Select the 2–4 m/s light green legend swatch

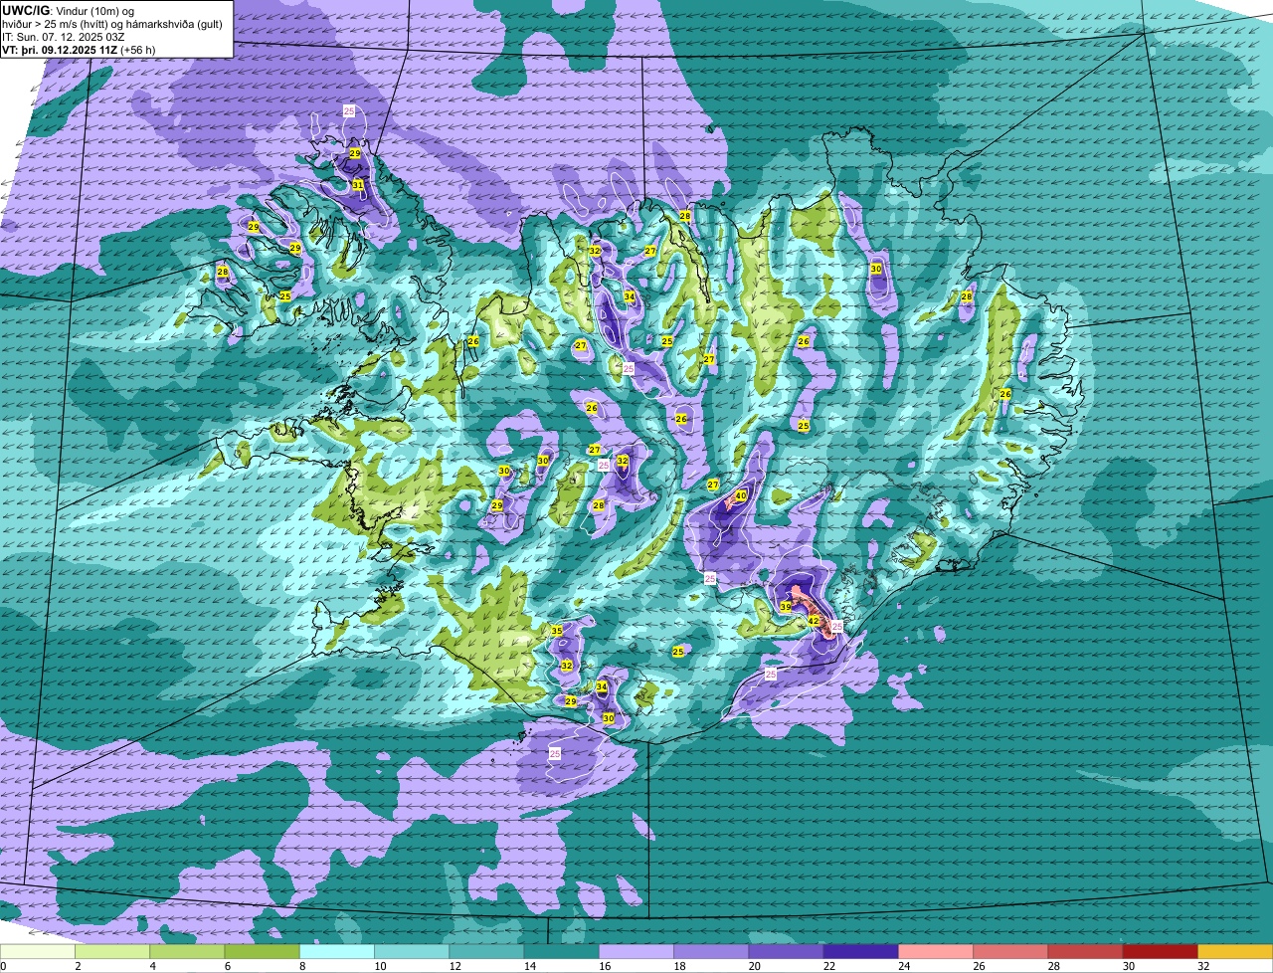[112, 952]
